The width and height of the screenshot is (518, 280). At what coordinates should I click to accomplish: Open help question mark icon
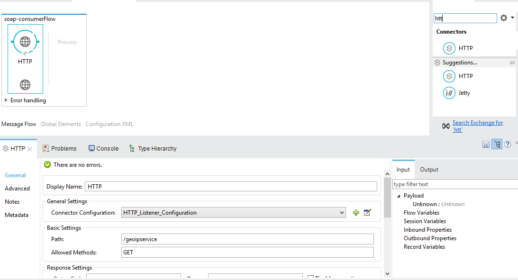point(508,145)
